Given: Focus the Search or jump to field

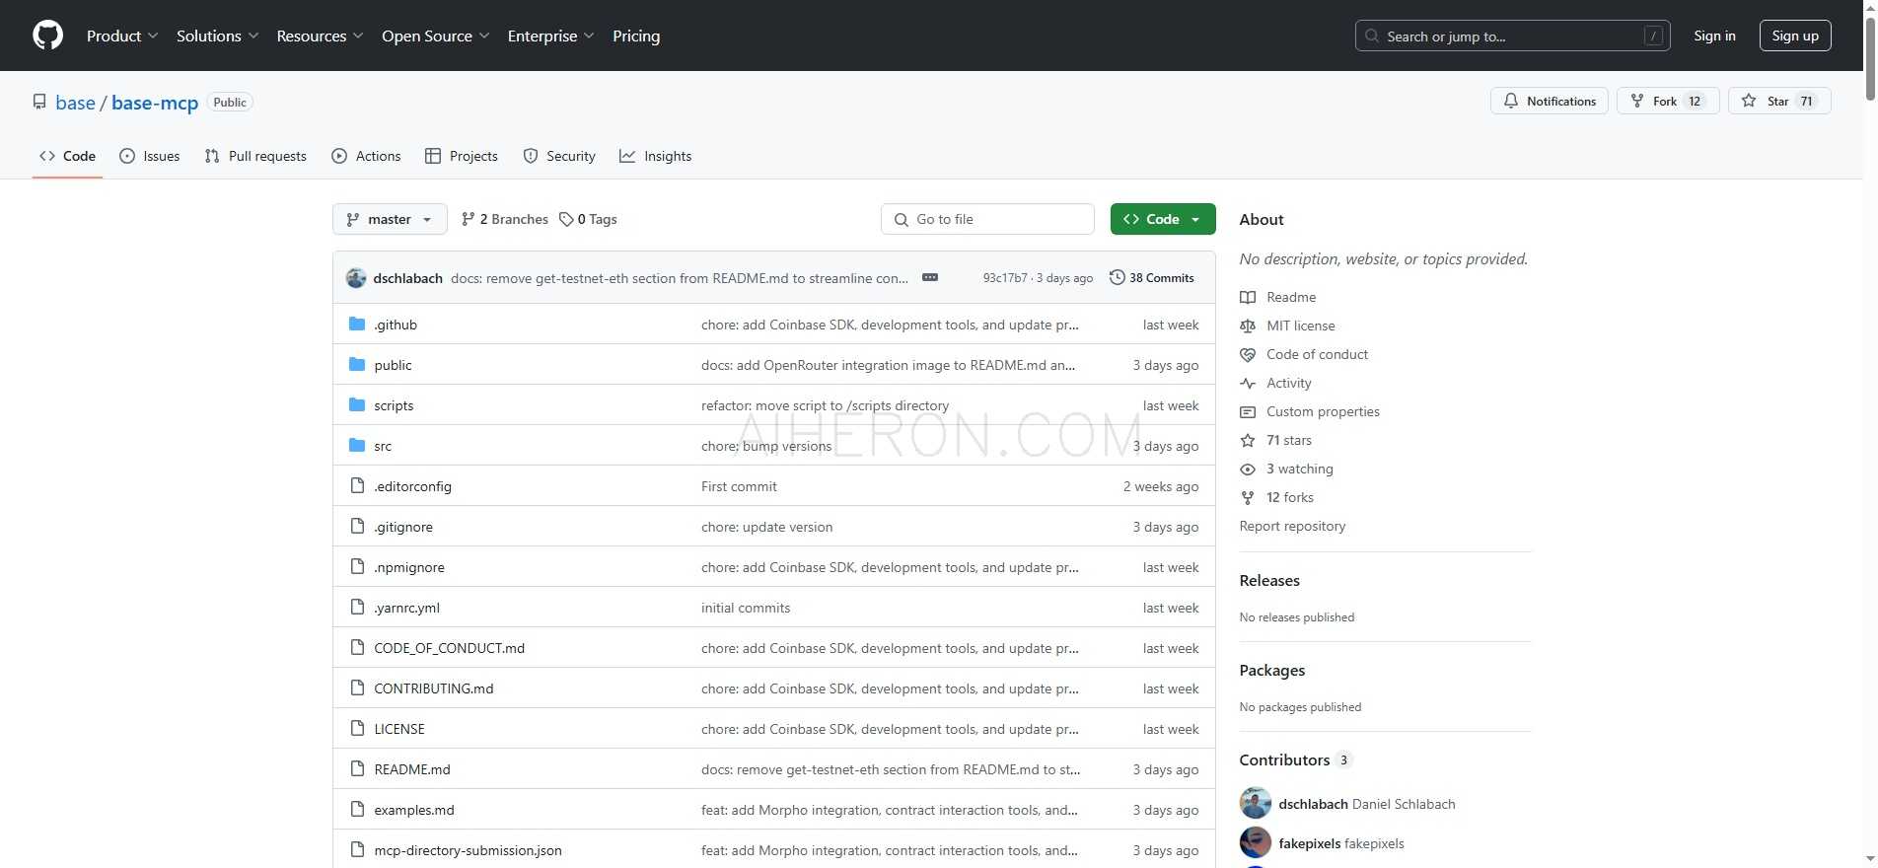Looking at the screenshot, I should [x=1512, y=36].
